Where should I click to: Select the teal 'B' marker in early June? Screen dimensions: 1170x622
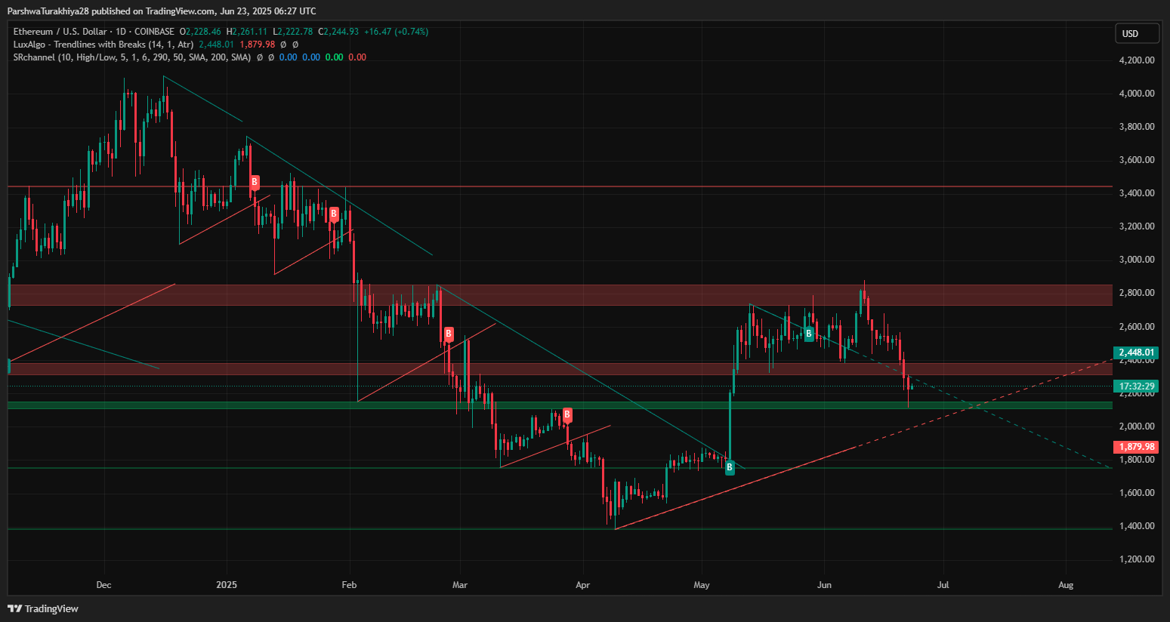(x=808, y=333)
